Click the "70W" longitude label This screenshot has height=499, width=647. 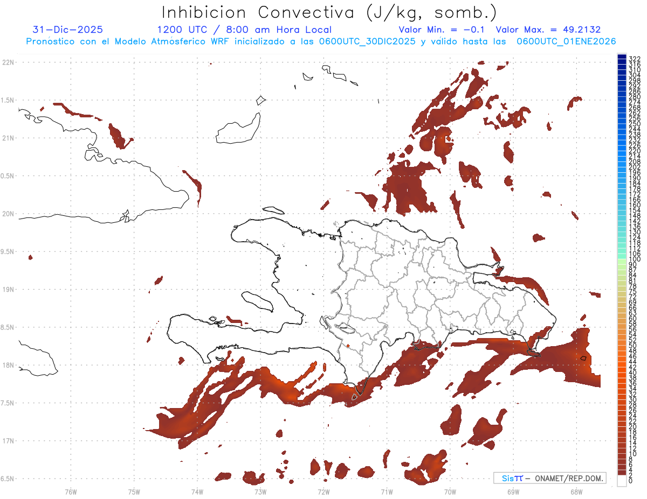[450, 491]
